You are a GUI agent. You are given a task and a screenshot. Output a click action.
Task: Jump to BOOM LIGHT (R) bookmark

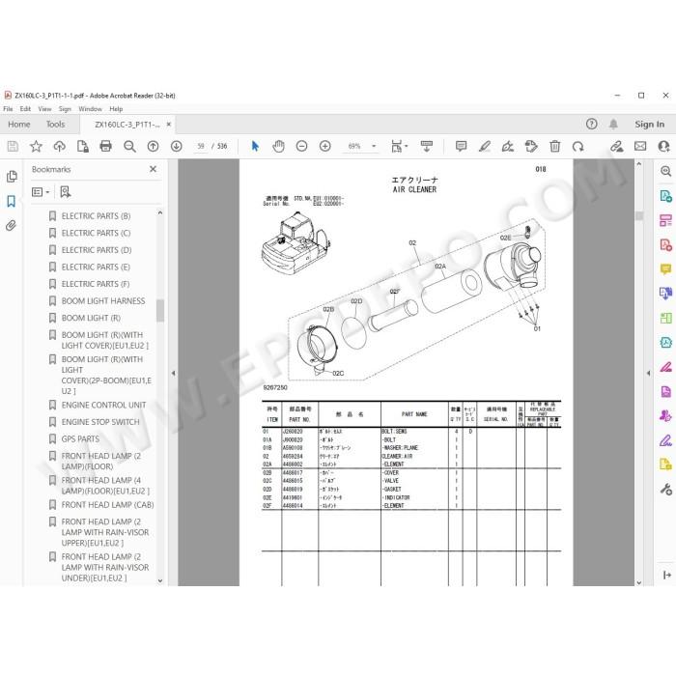click(91, 318)
